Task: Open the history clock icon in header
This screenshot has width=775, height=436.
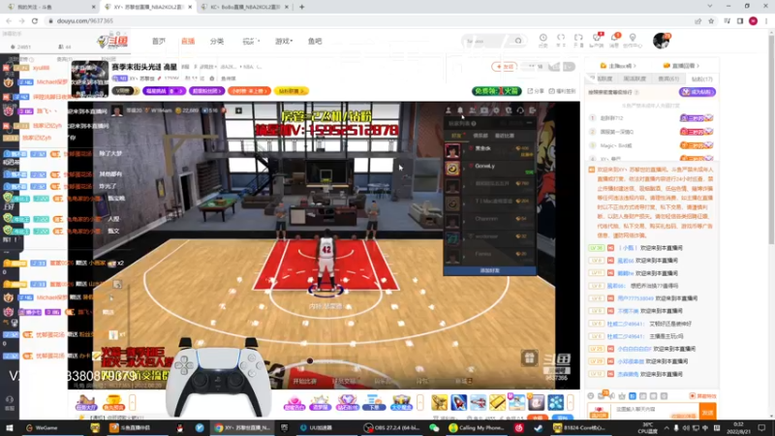Action: point(543,40)
